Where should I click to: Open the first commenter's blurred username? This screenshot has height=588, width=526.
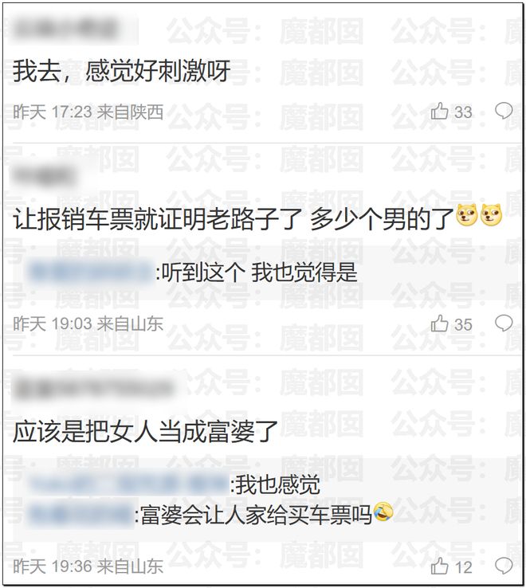[x=65, y=29]
